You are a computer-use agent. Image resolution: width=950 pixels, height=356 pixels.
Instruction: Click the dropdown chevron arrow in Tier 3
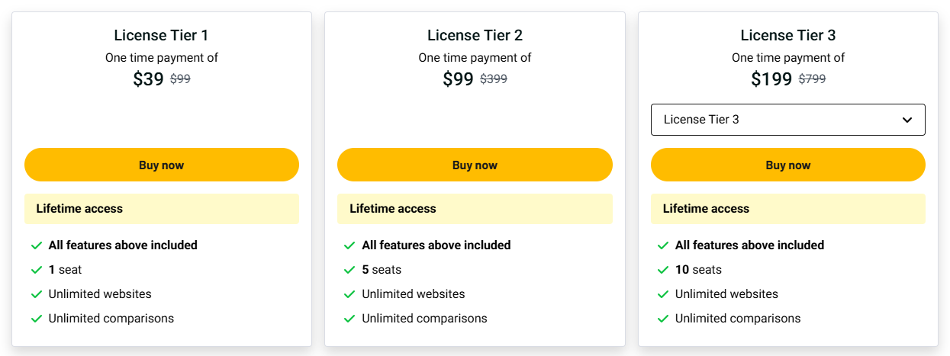pyautogui.click(x=907, y=120)
